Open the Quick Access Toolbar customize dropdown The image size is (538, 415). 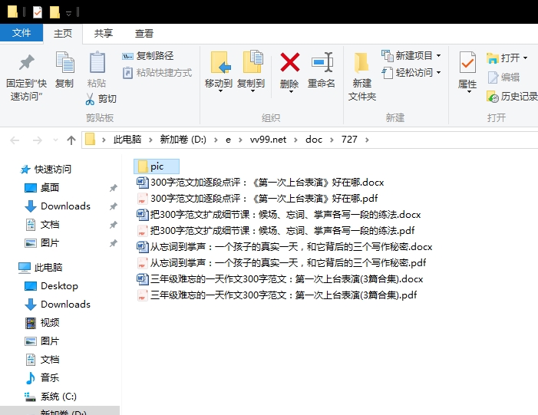pos(68,13)
